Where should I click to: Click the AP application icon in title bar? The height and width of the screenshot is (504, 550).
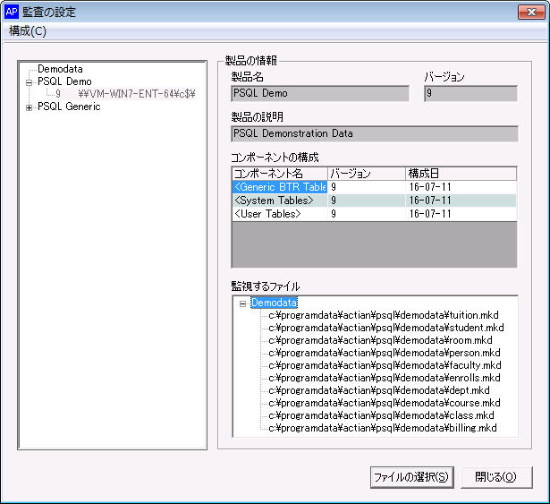(13, 13)
